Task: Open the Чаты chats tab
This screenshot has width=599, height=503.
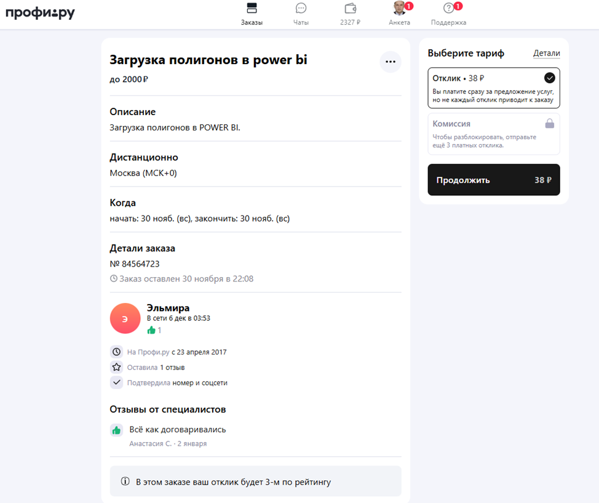Action: click(301, 14)
